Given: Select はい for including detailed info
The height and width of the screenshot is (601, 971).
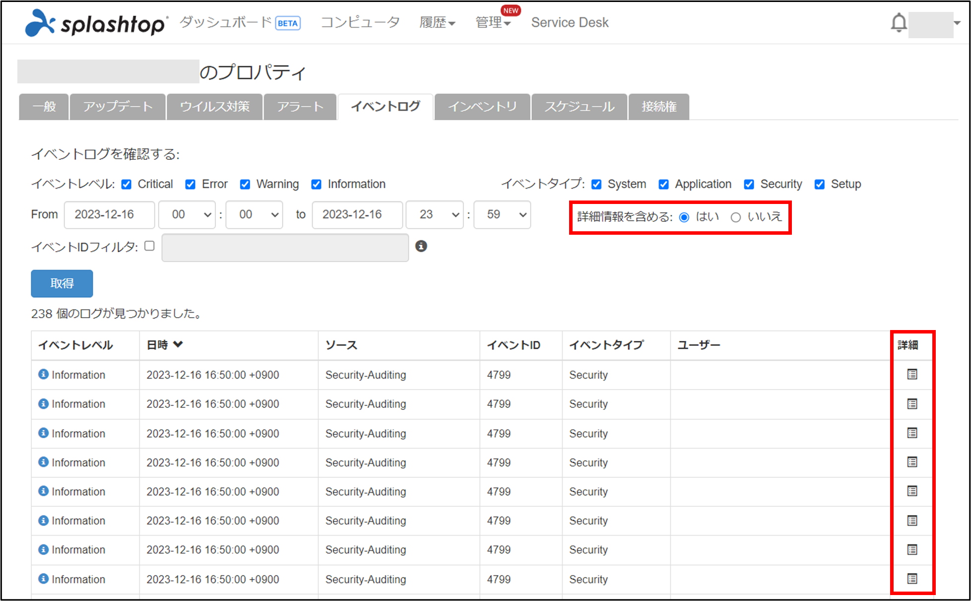Looking at the screenshot, I should pyautogui.click(x=684, y=217).
